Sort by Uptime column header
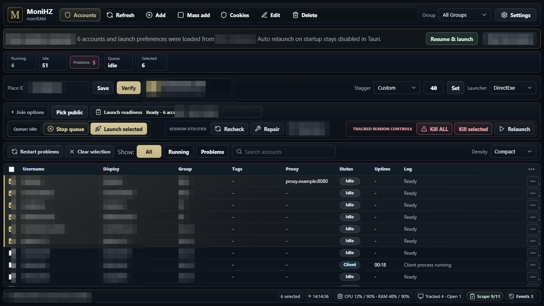Viewport: 544px width, 306px height. click(x=382, y=169)
